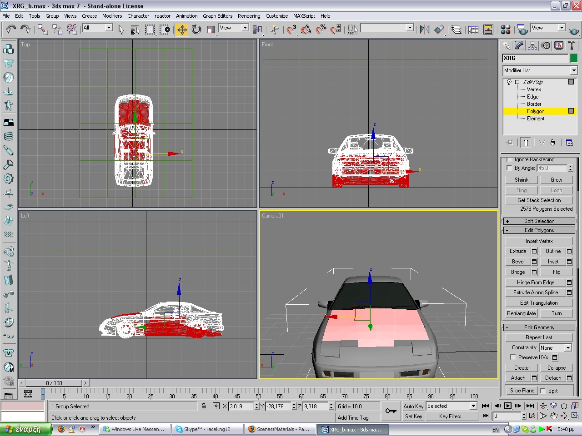Enable the By Angle checkbox
582x436 pixels.
(x=509, y=168)
